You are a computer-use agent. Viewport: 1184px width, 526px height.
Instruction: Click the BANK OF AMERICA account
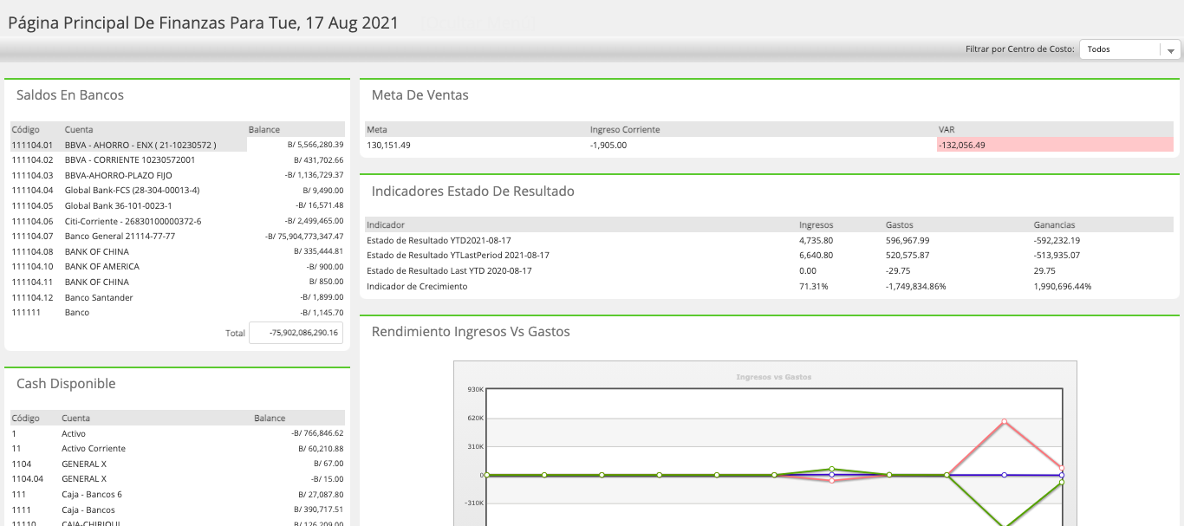pos(178,267)
